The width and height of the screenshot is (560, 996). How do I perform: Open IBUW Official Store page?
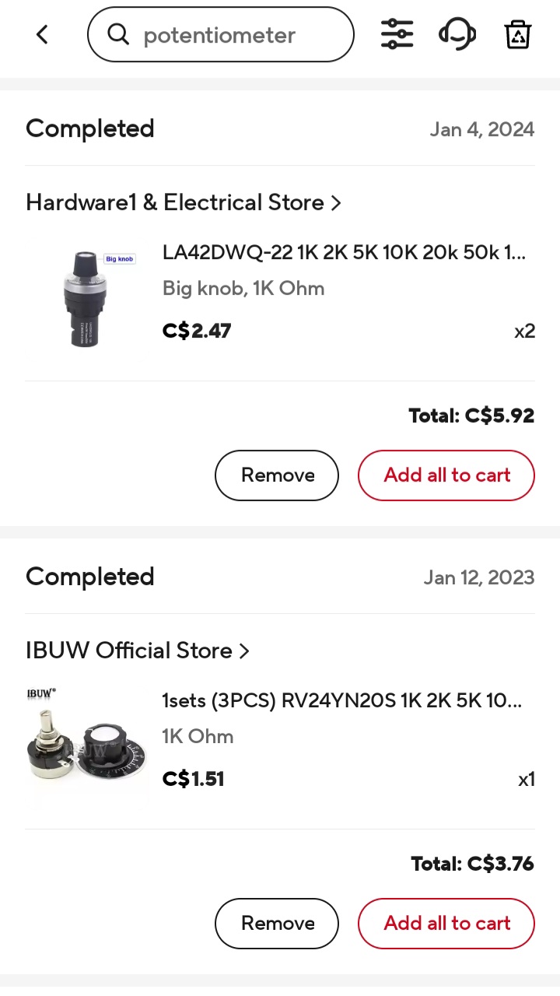click(129, 651)
